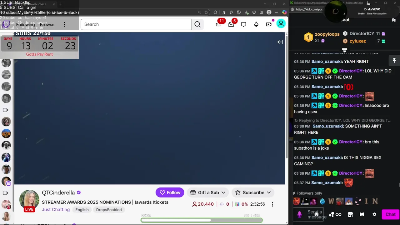Click the Twitch search input field
This screenshot has height=225, width=400.
136,24
